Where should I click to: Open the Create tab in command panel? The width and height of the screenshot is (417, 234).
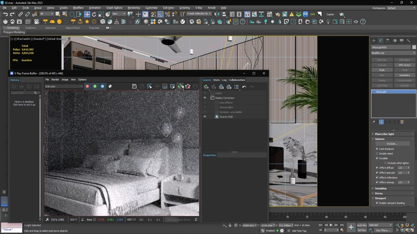(374, 41)
